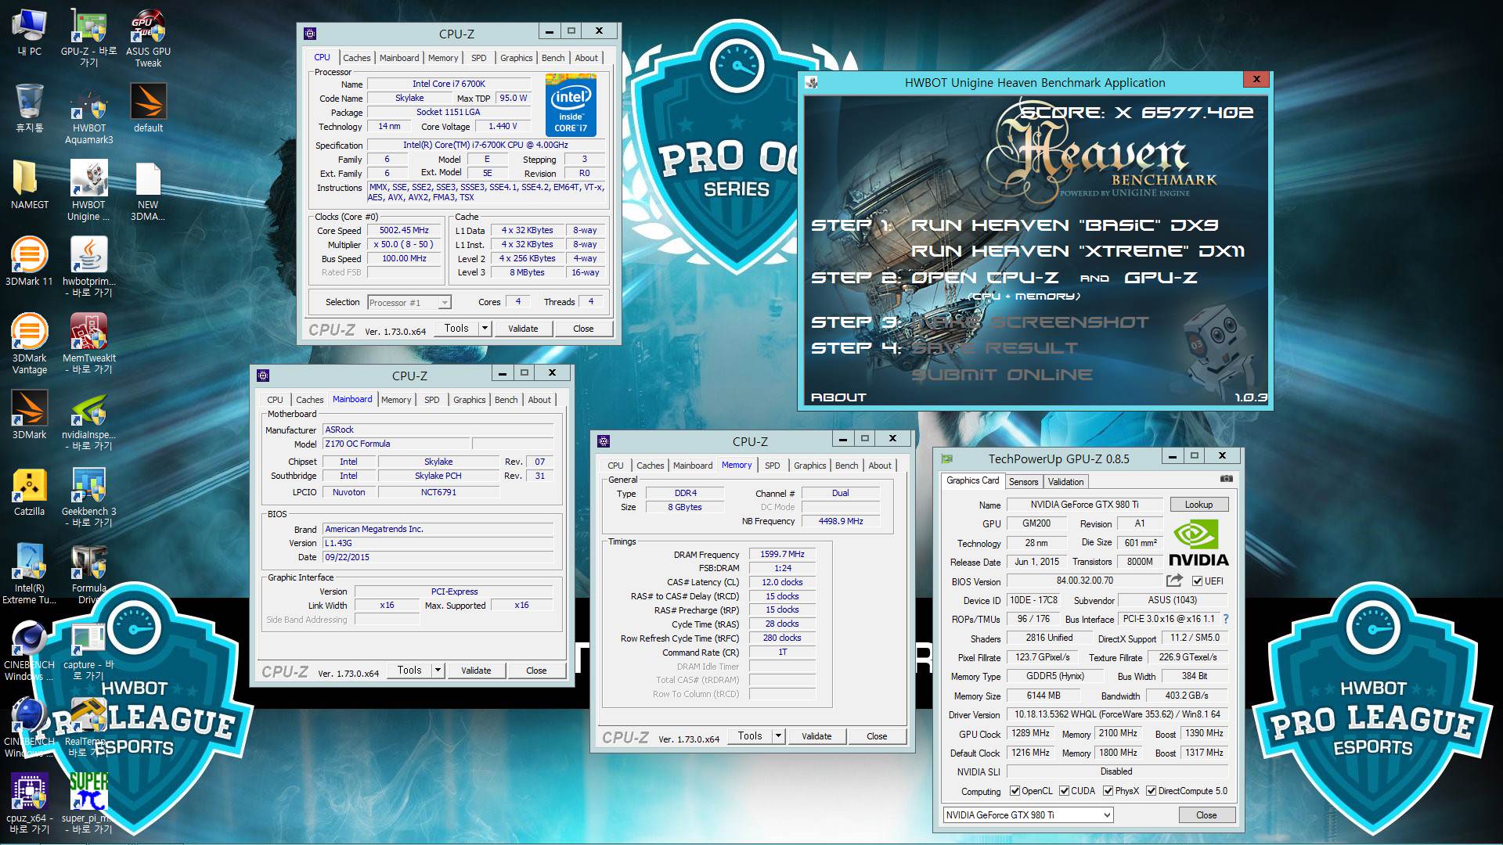Open Intel(R) Extreme Tuning icon

29,574
